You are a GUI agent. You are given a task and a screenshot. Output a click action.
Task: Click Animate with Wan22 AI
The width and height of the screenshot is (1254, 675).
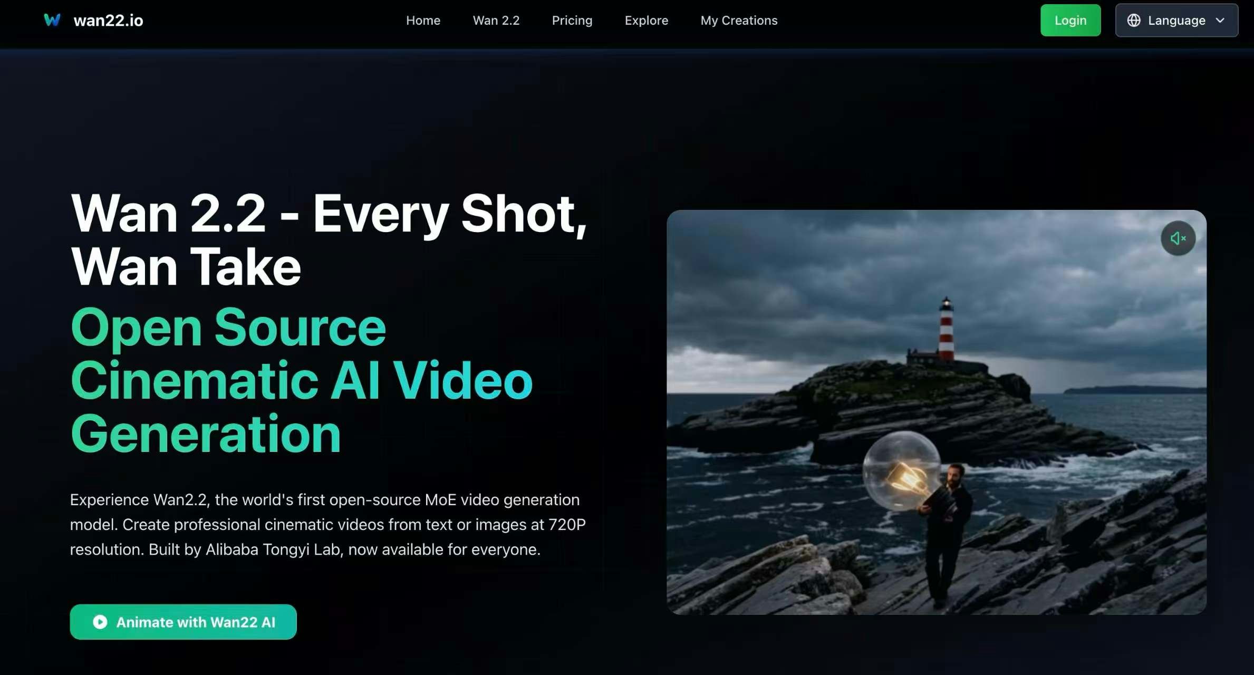(x=183, y=622)
